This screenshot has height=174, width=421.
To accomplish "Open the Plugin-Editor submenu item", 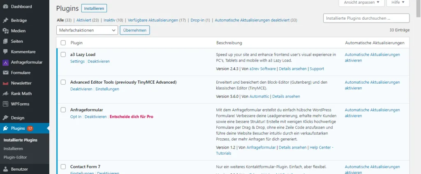I will (15, 157).
